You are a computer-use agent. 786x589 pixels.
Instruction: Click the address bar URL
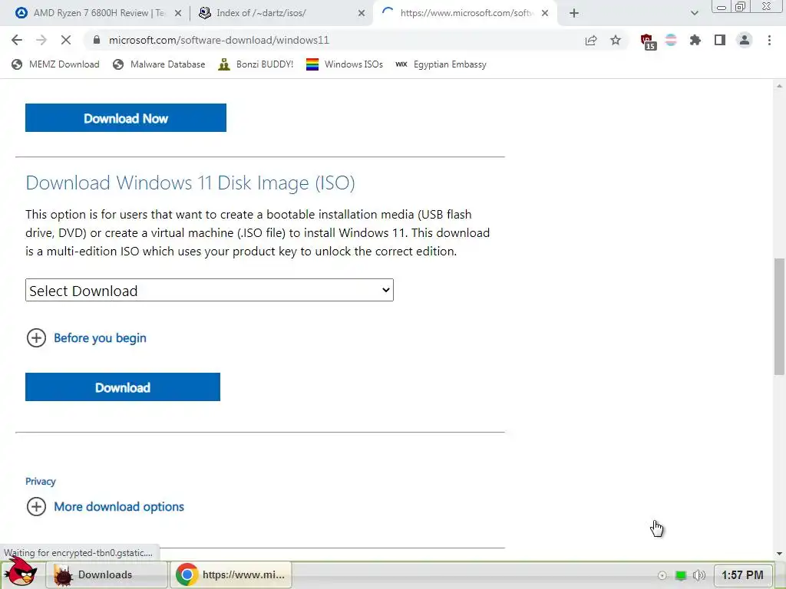click(219, 40)
